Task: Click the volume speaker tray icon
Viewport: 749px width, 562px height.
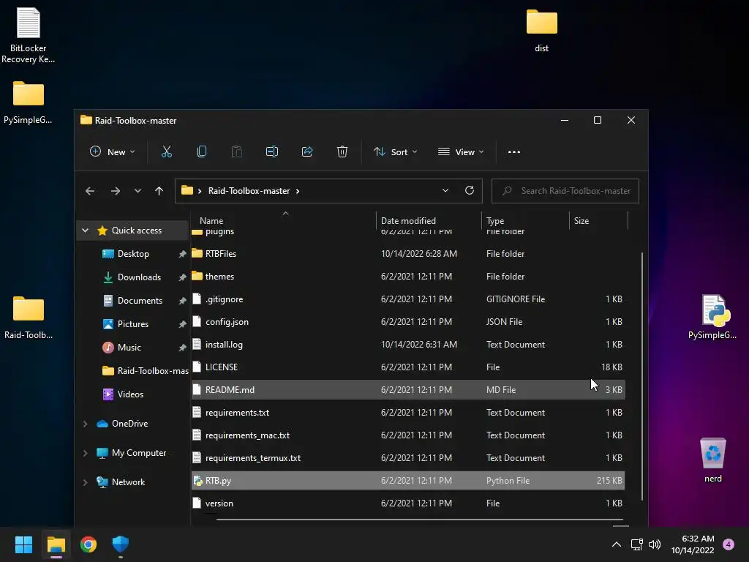Action: pos(655,544)
